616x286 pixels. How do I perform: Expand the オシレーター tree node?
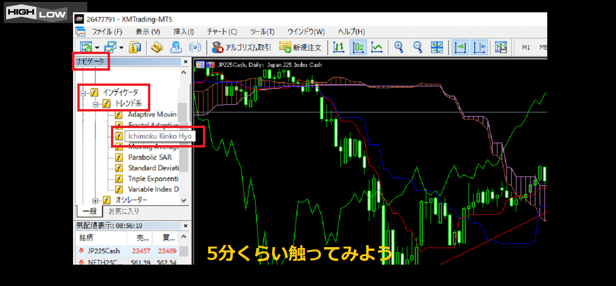(x=95, y=201)
